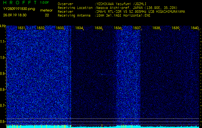The height and width of the screenshot is (128, 202).
Task: Click the 1.1 kHz frequency label
Action: pyautogui.click(x=3, y=42)
